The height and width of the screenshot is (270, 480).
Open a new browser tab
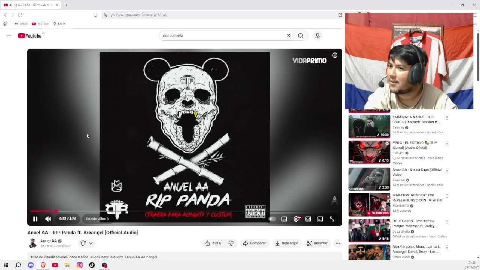[x=66, y=5]
